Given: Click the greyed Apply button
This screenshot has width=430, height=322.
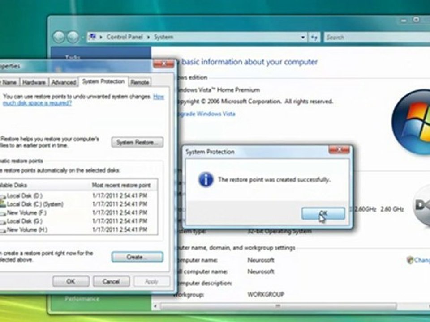Looking at the screenshot, I should [151, 281].
